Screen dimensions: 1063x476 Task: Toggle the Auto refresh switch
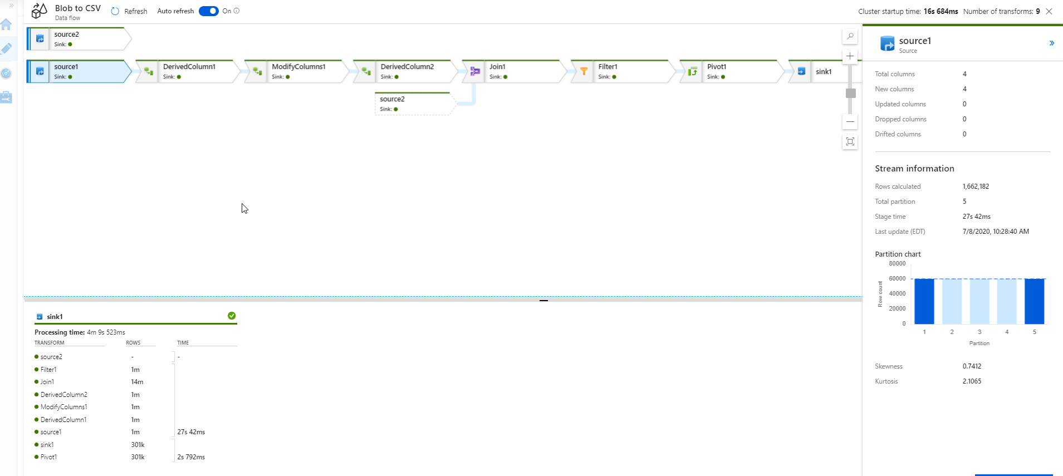pyautogui.click(x=209, y=11)
